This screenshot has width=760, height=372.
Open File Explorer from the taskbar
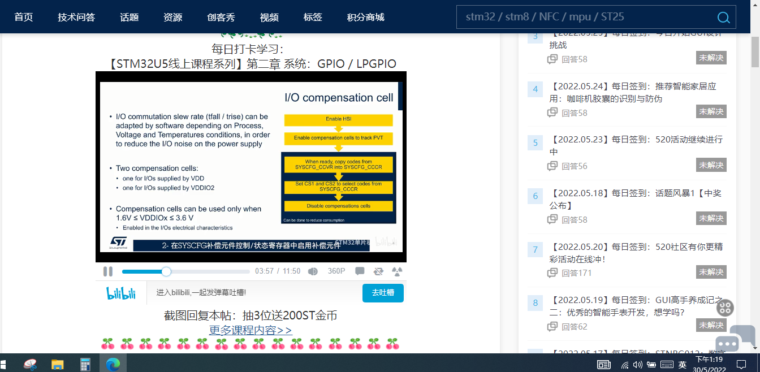[58, 365]
